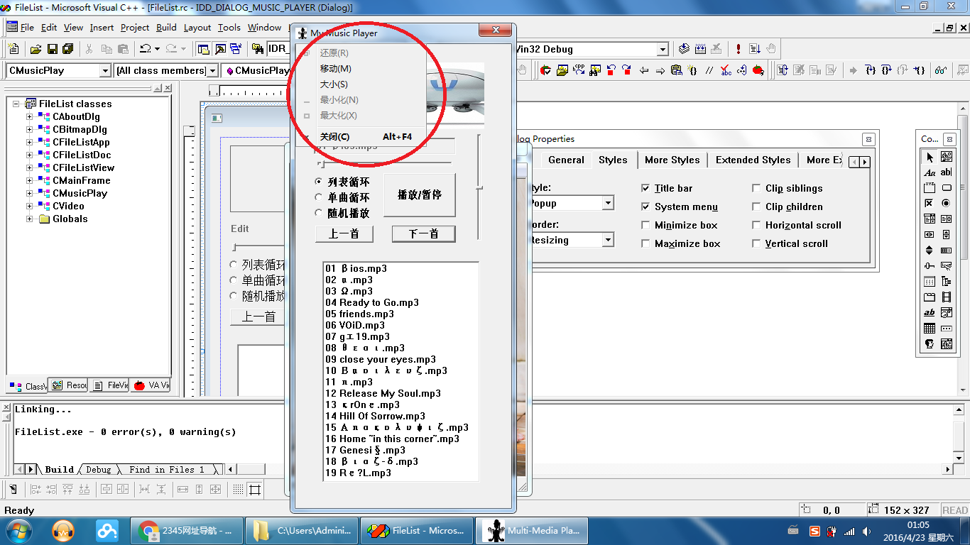
Task: Click the Compile toolbar icon
Action: [x=685, y=49]
